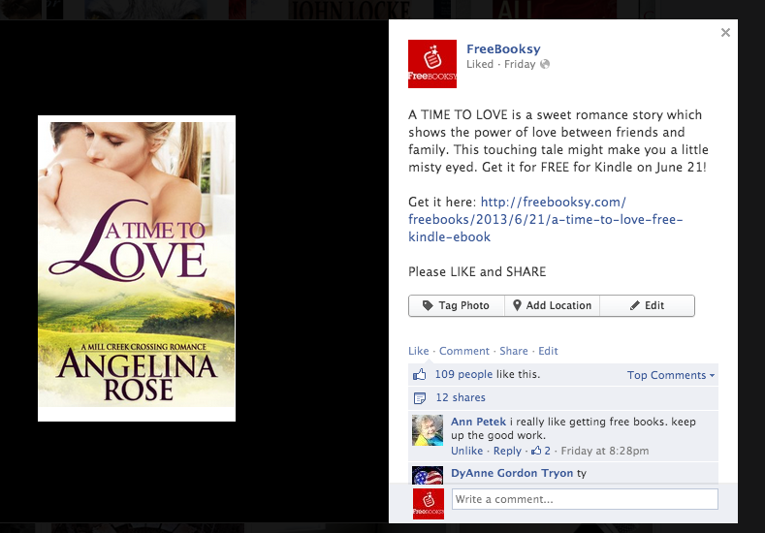Screen dimensions: 765x533
Task: Unlike Ann Petek's comment
Action: point(466,451)
